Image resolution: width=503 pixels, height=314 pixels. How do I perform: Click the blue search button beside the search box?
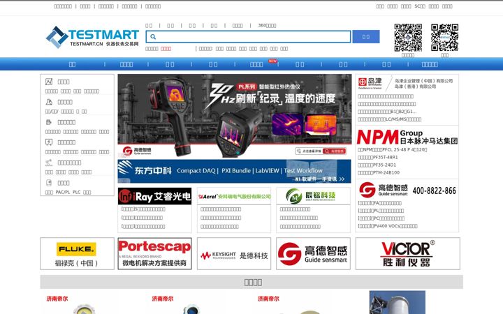click(365, 36)
